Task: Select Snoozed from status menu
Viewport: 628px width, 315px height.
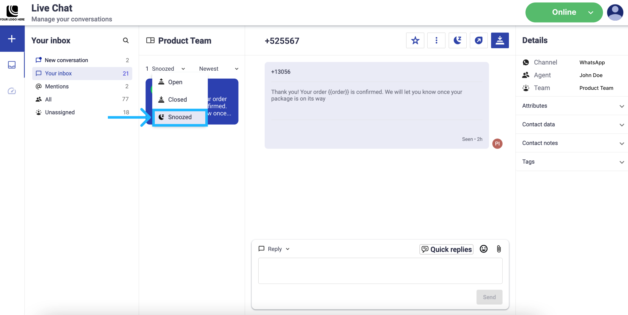Action: [180, 117]
